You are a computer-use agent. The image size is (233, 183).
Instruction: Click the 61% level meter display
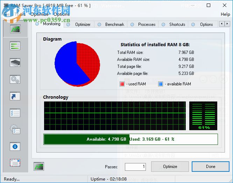click(x=203, y=116)
